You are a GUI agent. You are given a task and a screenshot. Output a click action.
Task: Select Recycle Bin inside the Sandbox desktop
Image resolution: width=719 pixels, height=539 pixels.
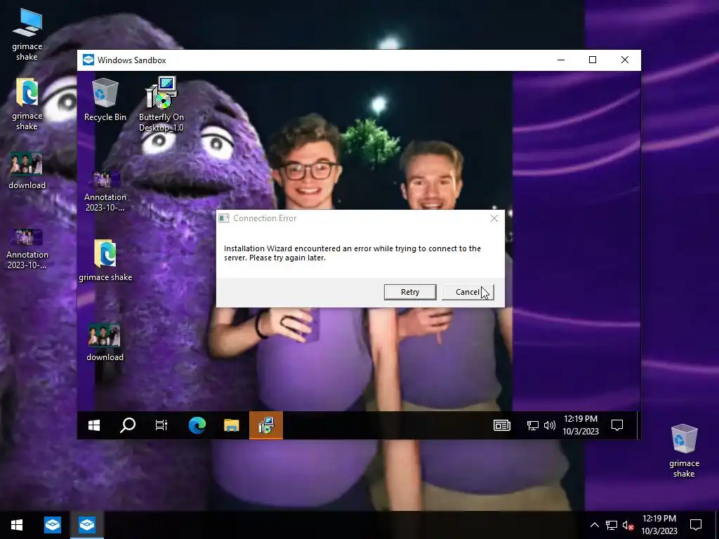click(105, 100)
